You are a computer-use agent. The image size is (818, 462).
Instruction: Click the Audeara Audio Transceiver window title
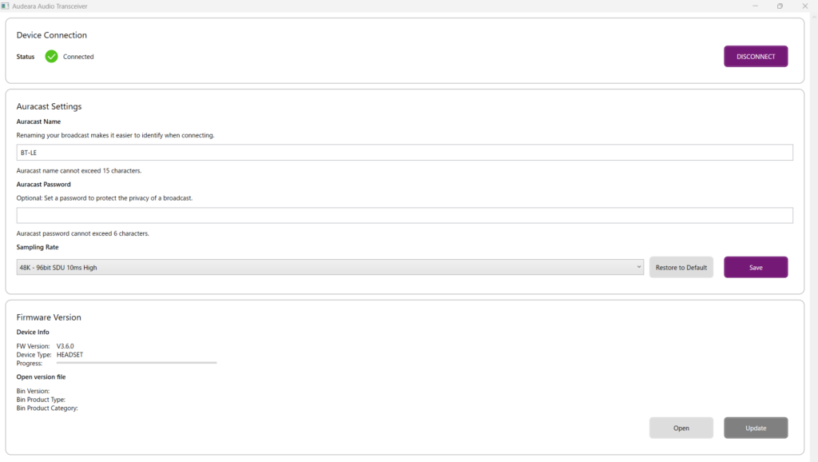pos(55,6)
